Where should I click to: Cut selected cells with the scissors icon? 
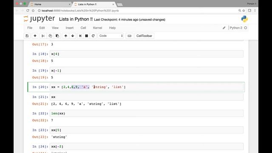tap(43, 36)
